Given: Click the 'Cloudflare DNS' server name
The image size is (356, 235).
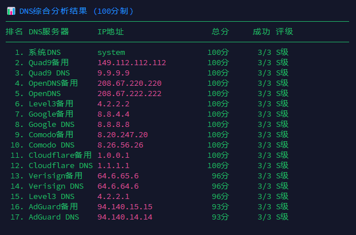Looking at the screenshot, I should pyautogui.click(x=61, y=166).
